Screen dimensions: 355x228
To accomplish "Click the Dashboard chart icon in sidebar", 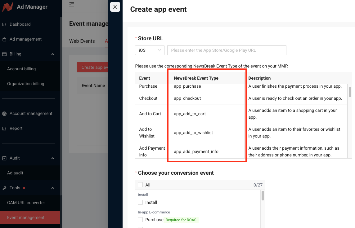I will tap(4, 24).
